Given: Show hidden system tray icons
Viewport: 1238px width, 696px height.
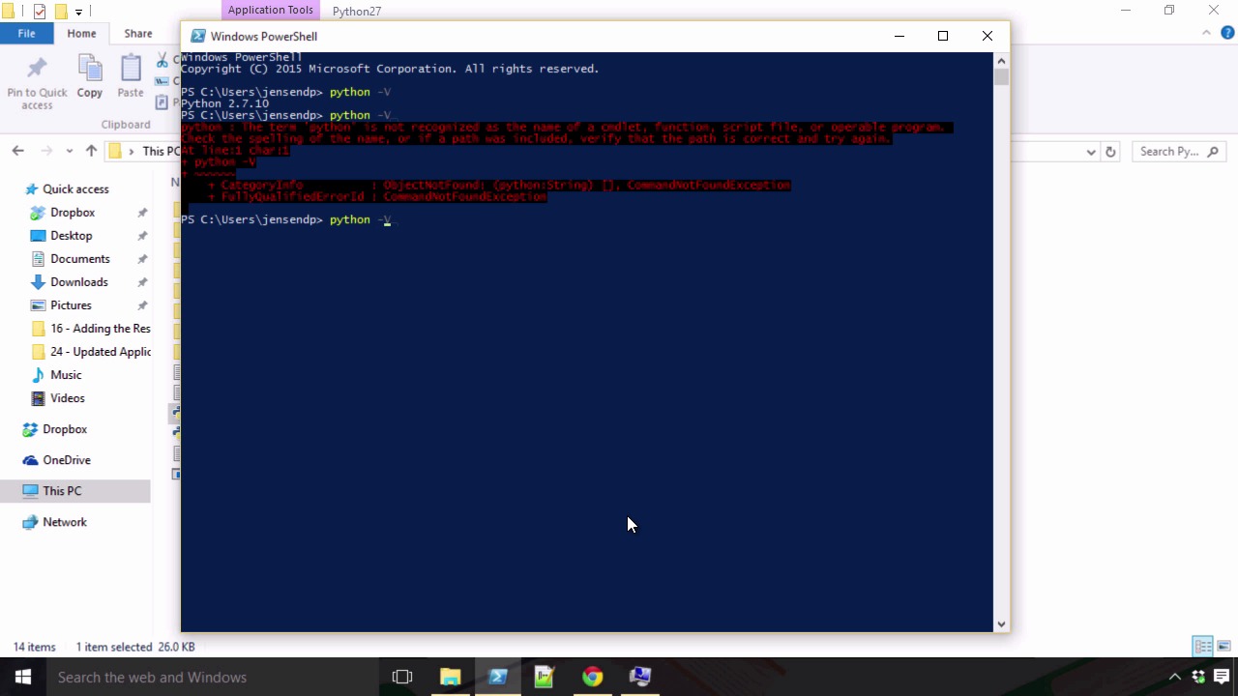Looking at the screenshot, I should pyautogui.click(x=1175, y=677).
